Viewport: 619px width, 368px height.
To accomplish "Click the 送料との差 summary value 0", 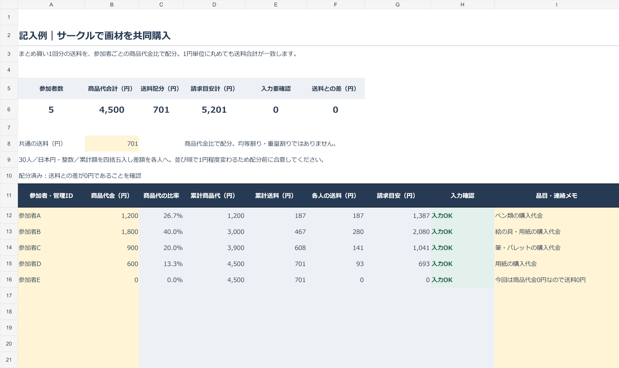I will pyautogui.click(x=336, y=109).
